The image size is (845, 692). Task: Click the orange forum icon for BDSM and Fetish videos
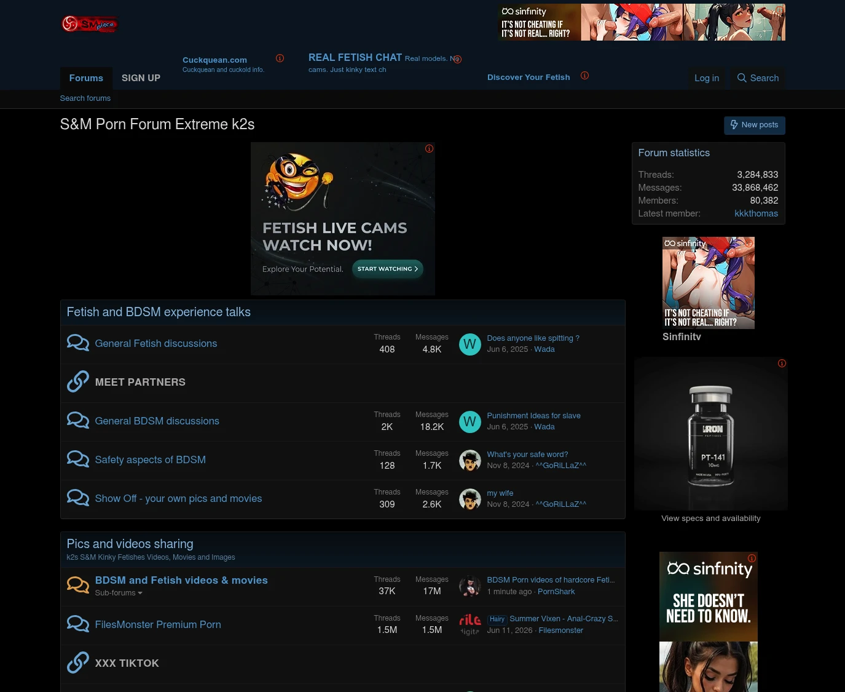tap(78, 585)
